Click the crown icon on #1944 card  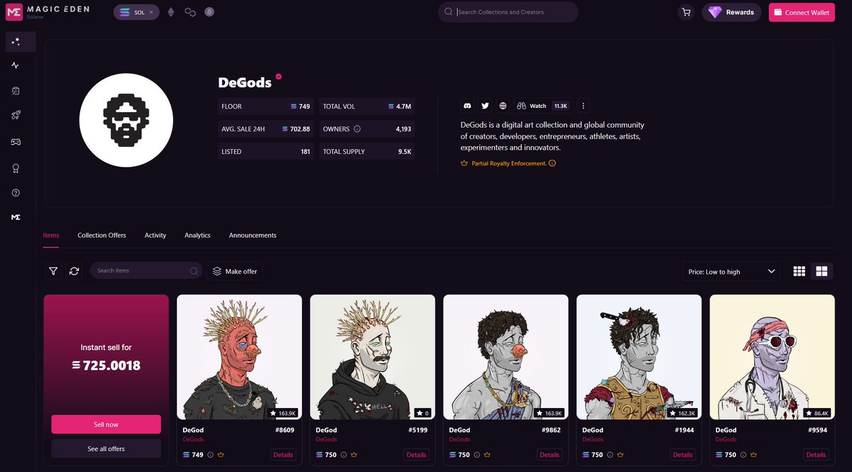(x=620, y=455)
